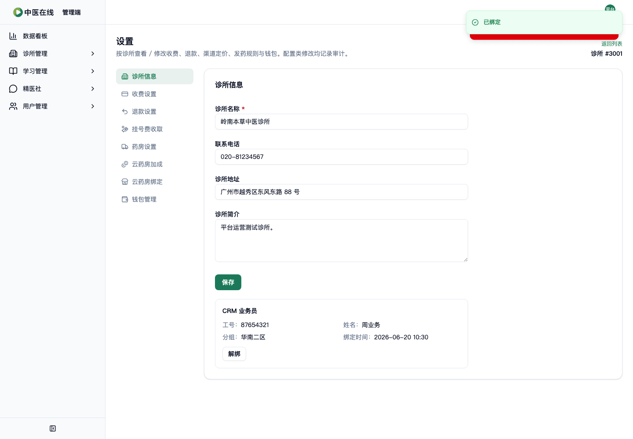
Task: Click the 诊所管理 building icon in sidebar
Action: pyautogui.click(x=13, y=54)
